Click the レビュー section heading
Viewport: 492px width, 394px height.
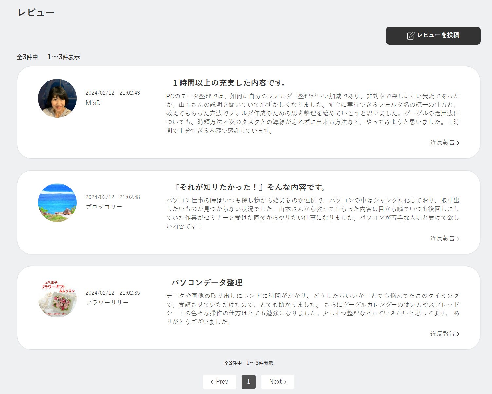tap(36, 13)
